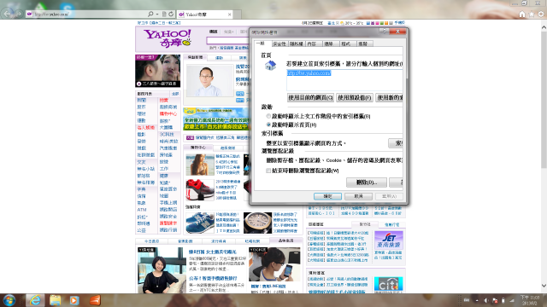The width and height of the screenshot is (547, 307).
Task: Cancel the dialog with 取消 button
Action: click(358, 196)
